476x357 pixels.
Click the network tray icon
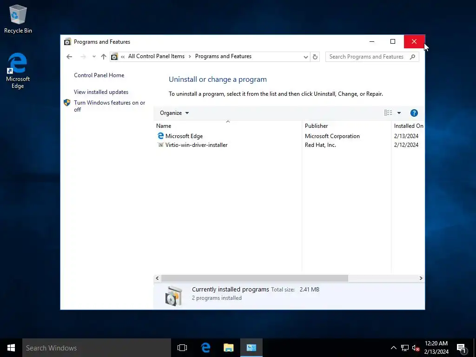point(405,348)
